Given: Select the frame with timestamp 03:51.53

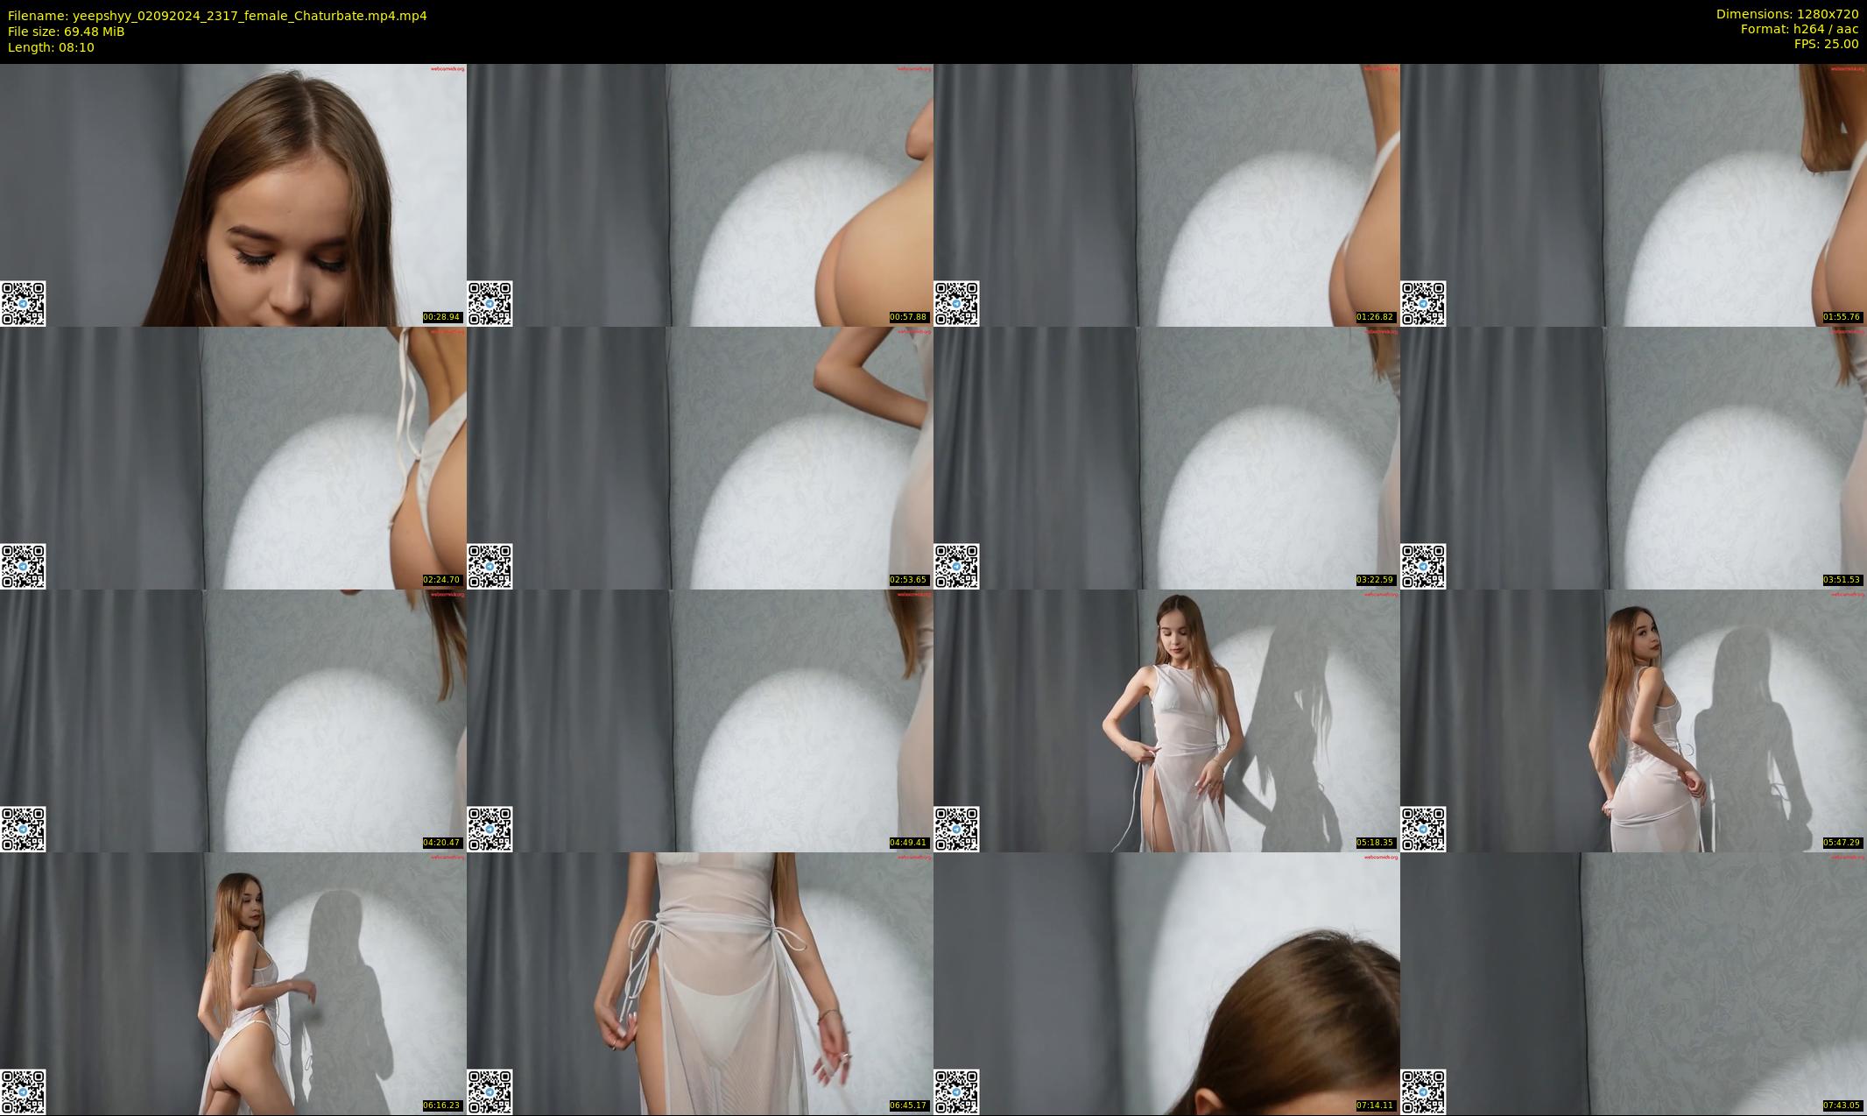Looking at the screenshot, I should click(x=1633, y=457).
